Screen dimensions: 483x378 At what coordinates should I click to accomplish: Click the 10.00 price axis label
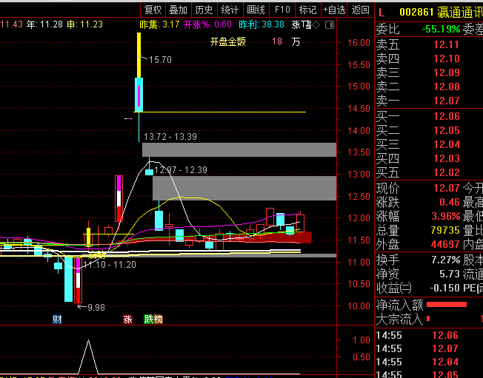359,306
